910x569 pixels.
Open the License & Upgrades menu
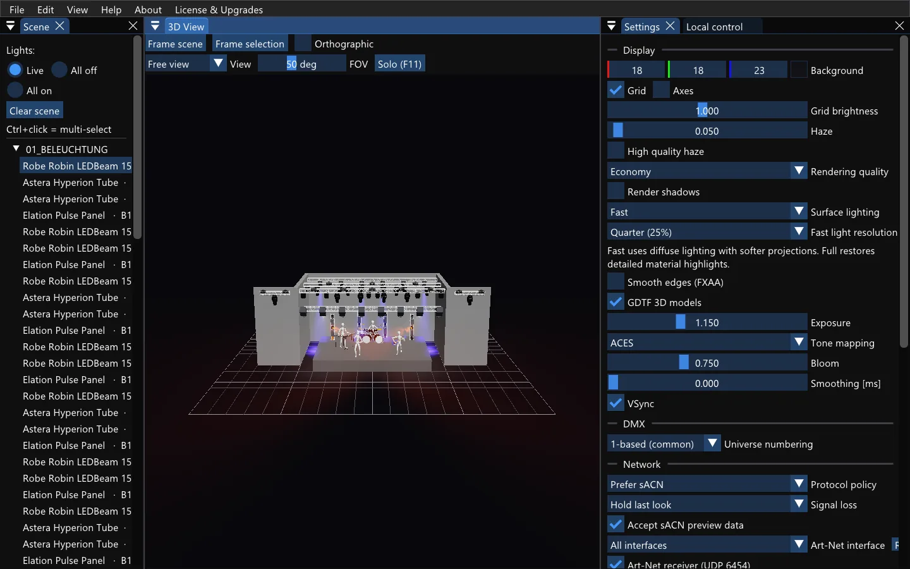point(219,9)
